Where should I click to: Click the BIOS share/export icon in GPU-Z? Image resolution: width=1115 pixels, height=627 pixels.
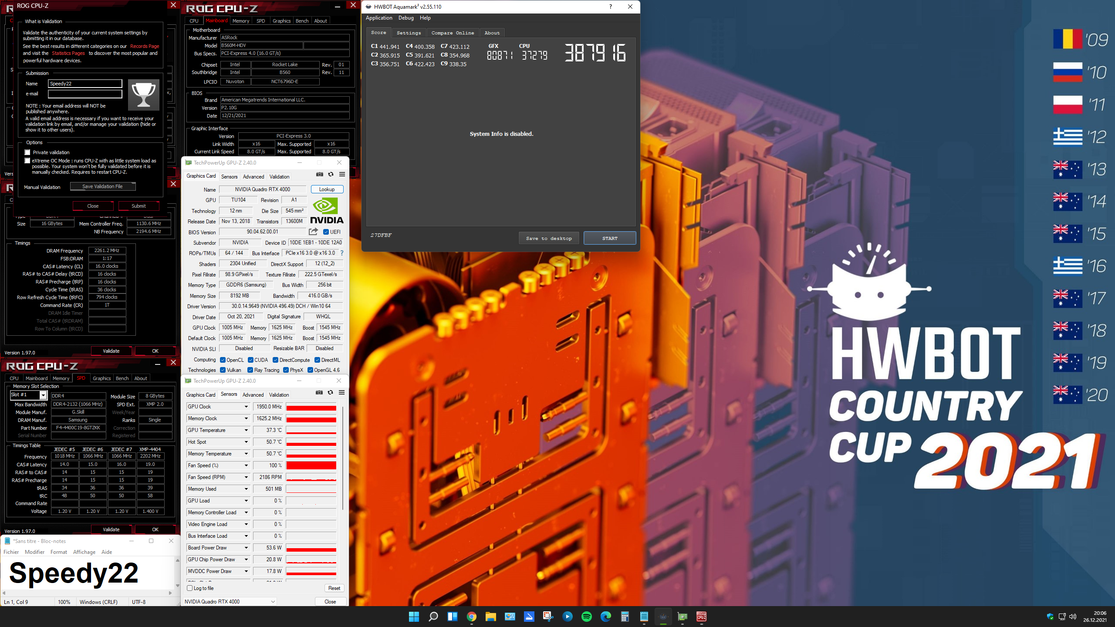point(313,232)
